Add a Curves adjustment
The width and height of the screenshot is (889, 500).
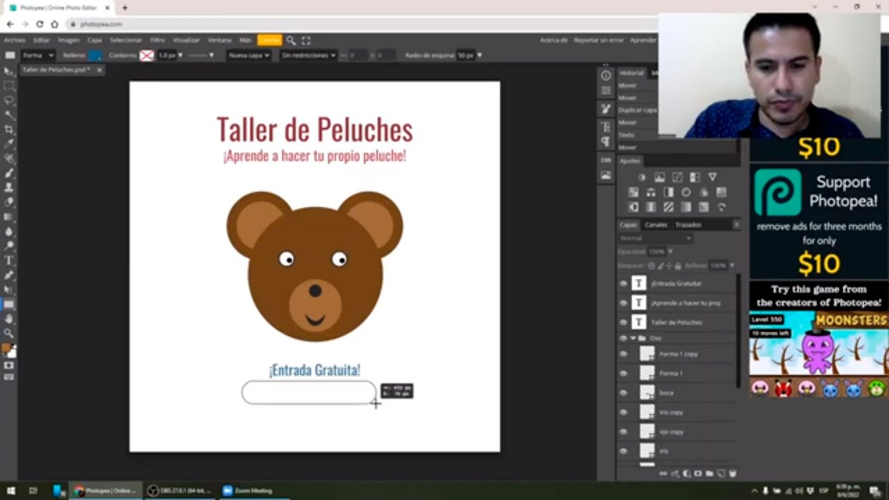pos(677,178)
